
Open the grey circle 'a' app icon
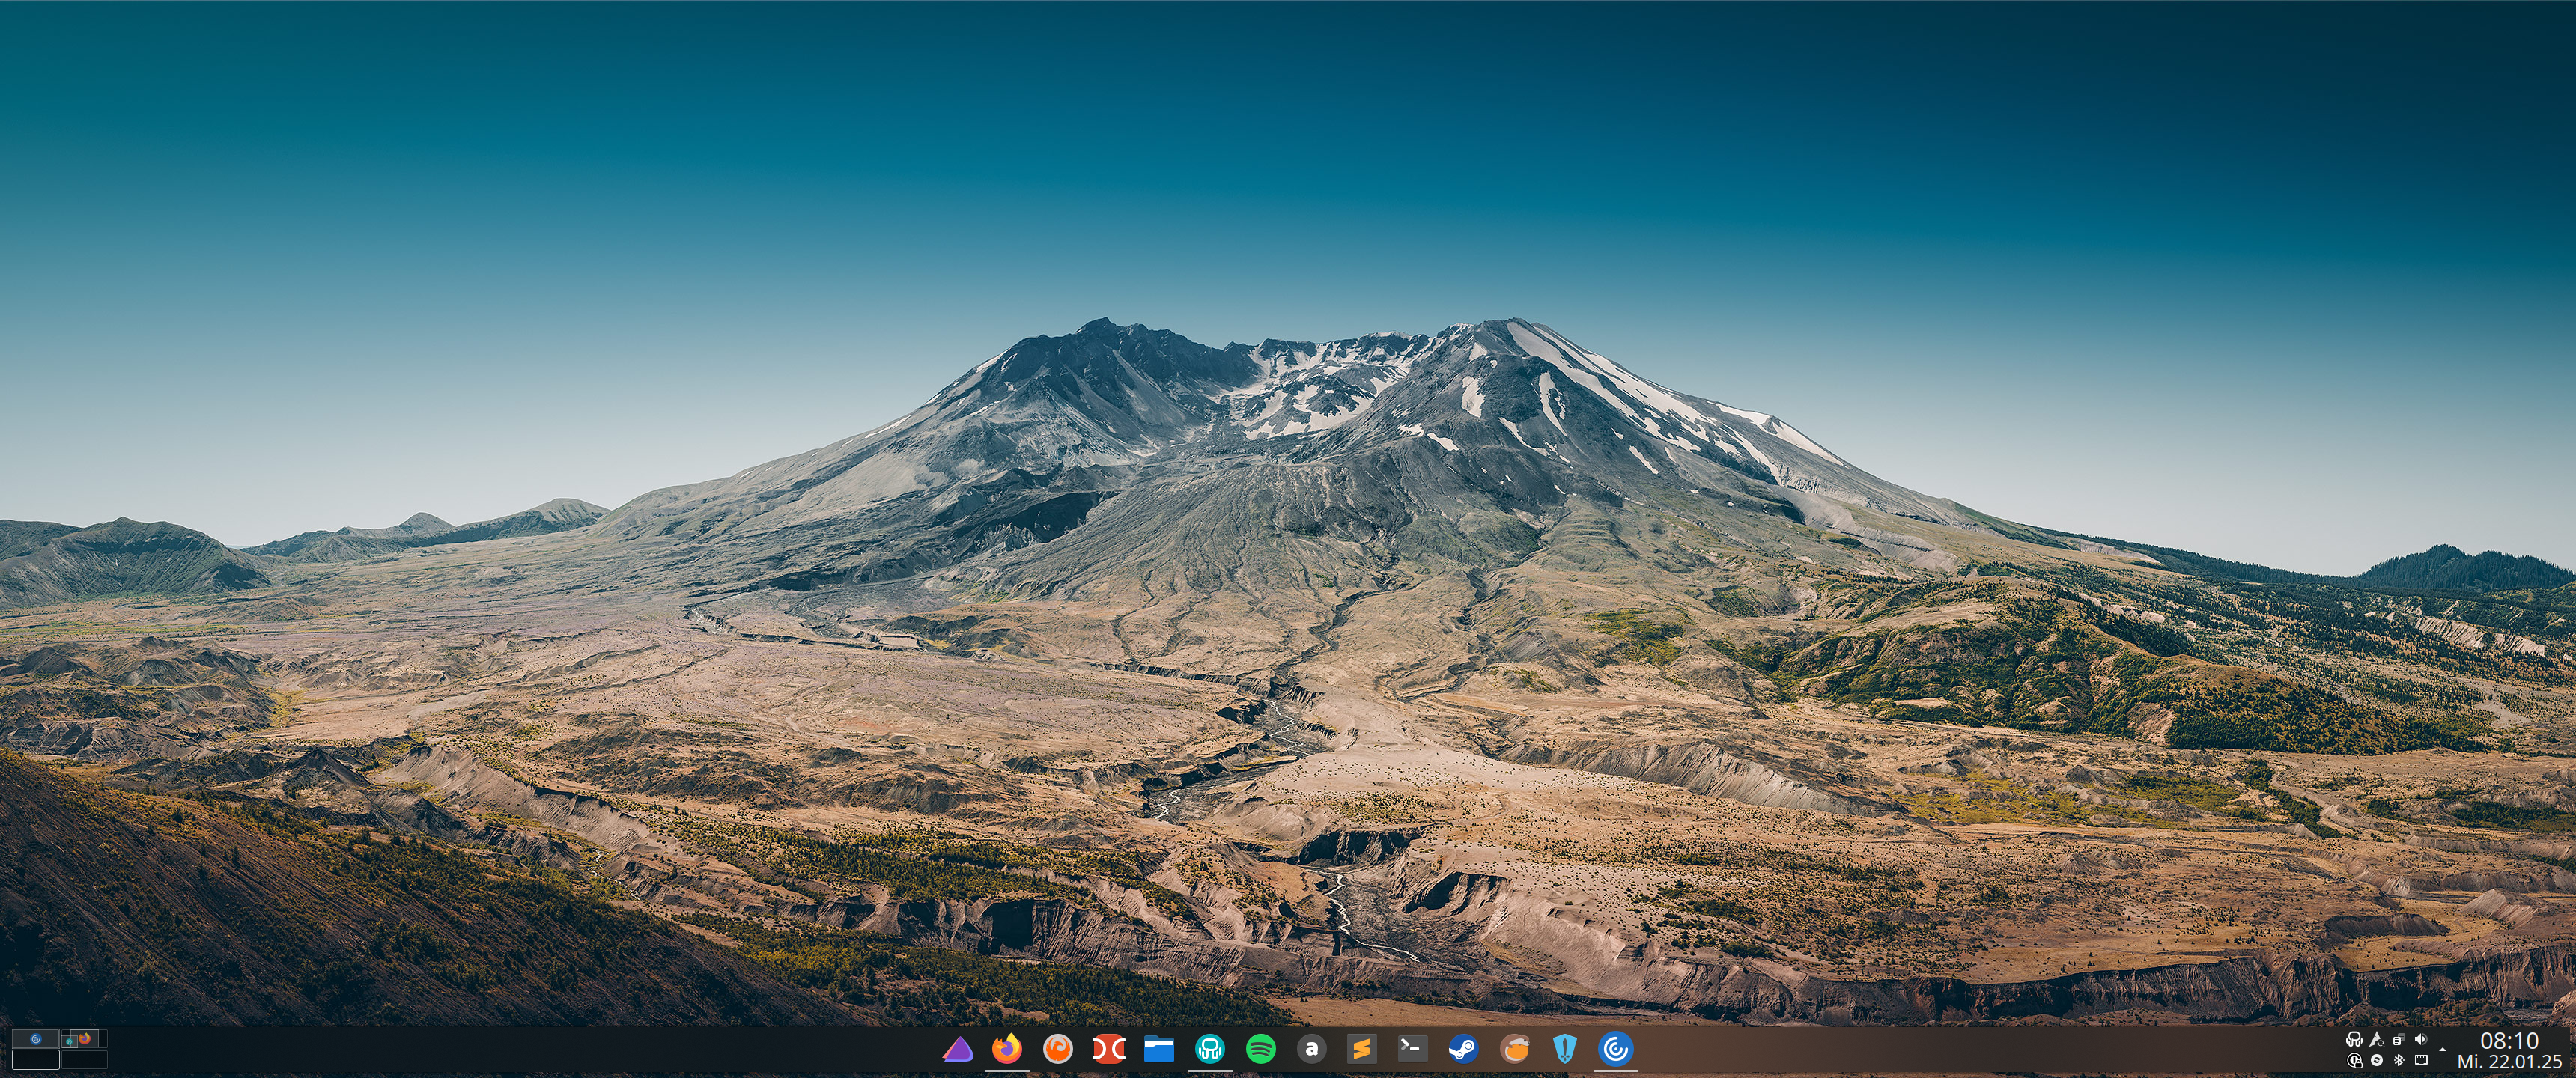pos(1311,1048)
